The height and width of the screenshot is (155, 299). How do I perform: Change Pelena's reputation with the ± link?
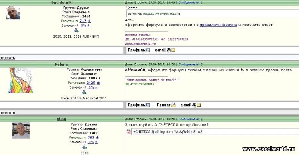pyautogui.click(x=98, y=83)
